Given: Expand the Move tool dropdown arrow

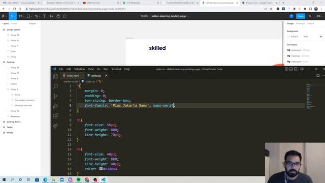Looking at the screenshot, I should click(x=15, y=16).
